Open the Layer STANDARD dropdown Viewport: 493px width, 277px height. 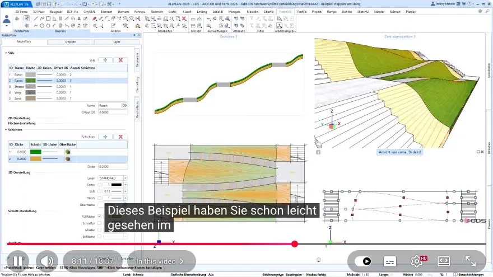(125, 178)
